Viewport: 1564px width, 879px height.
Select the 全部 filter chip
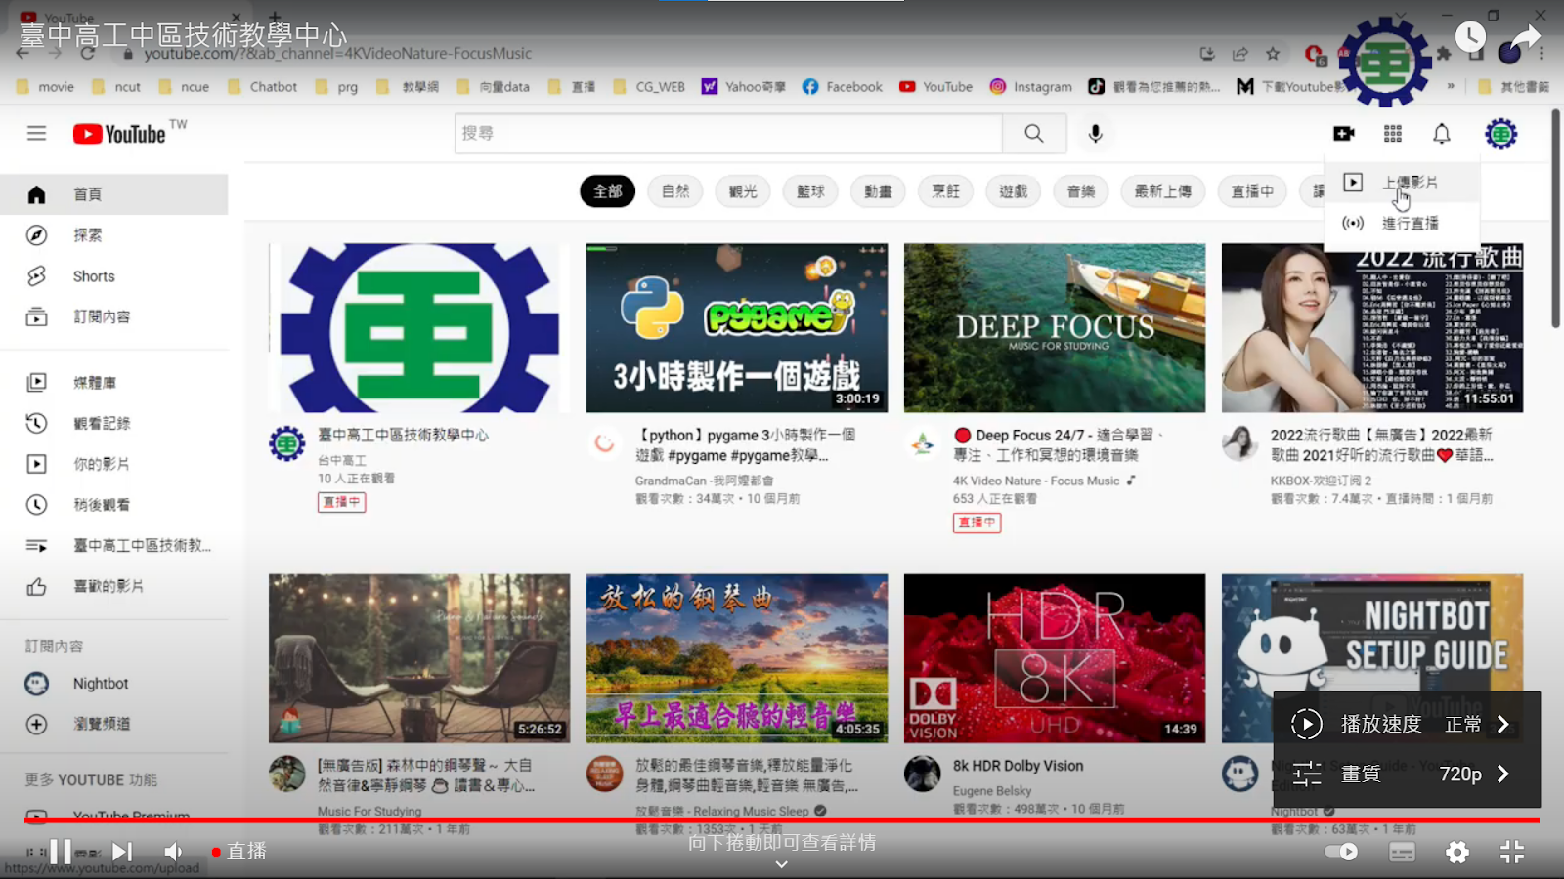[x=607, y=191]
